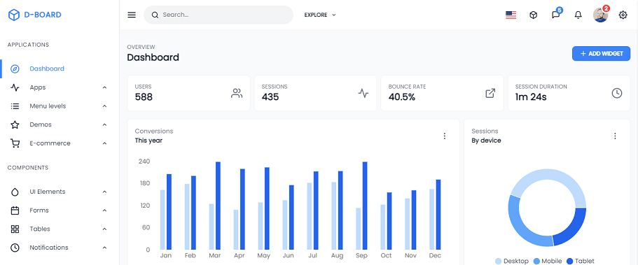
Task: Expand the UI Elements chevron
Action: click(104, 192)
